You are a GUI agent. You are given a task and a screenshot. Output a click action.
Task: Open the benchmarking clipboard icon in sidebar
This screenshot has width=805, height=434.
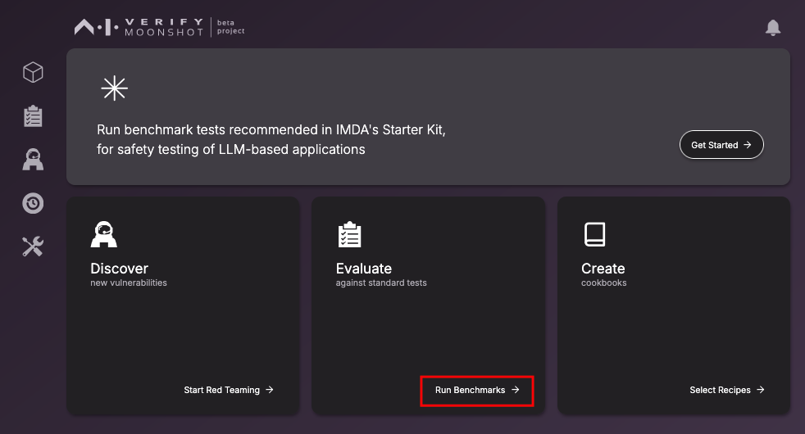[x=33, y=116]
